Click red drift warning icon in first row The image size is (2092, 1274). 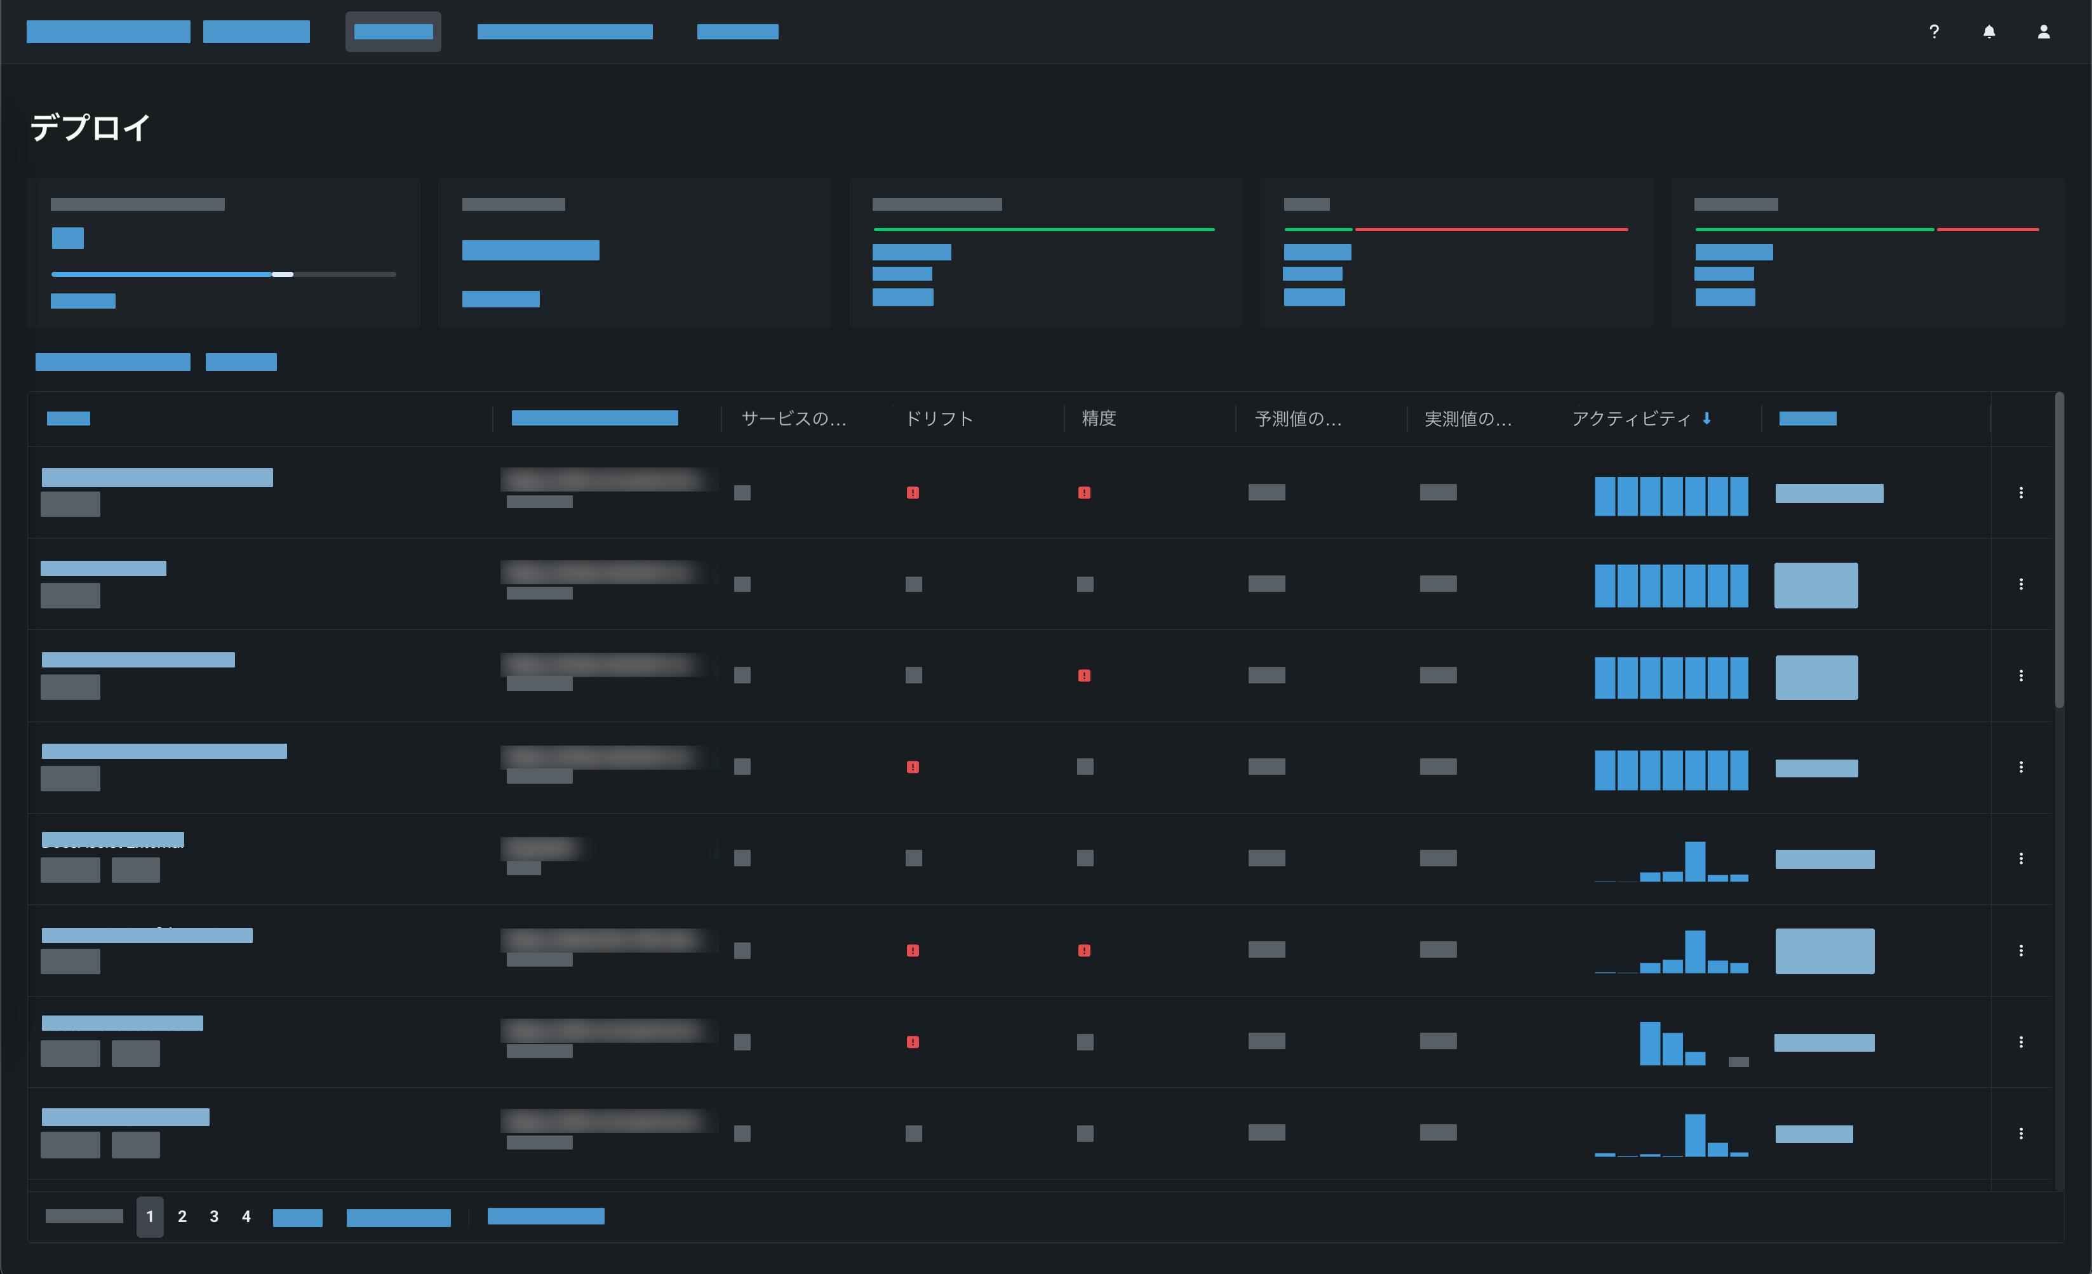[x=913, y=492]
